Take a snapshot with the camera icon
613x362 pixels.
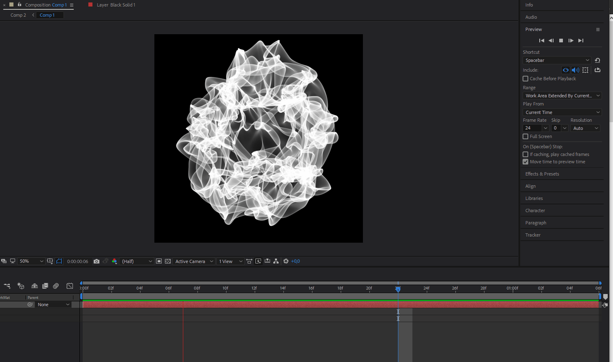pos(97,261)
